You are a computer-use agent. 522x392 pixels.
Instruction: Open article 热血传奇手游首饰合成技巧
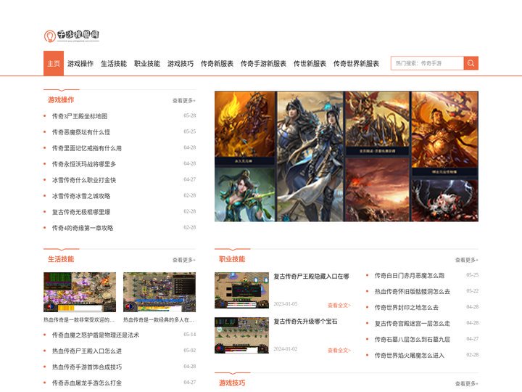86,367
